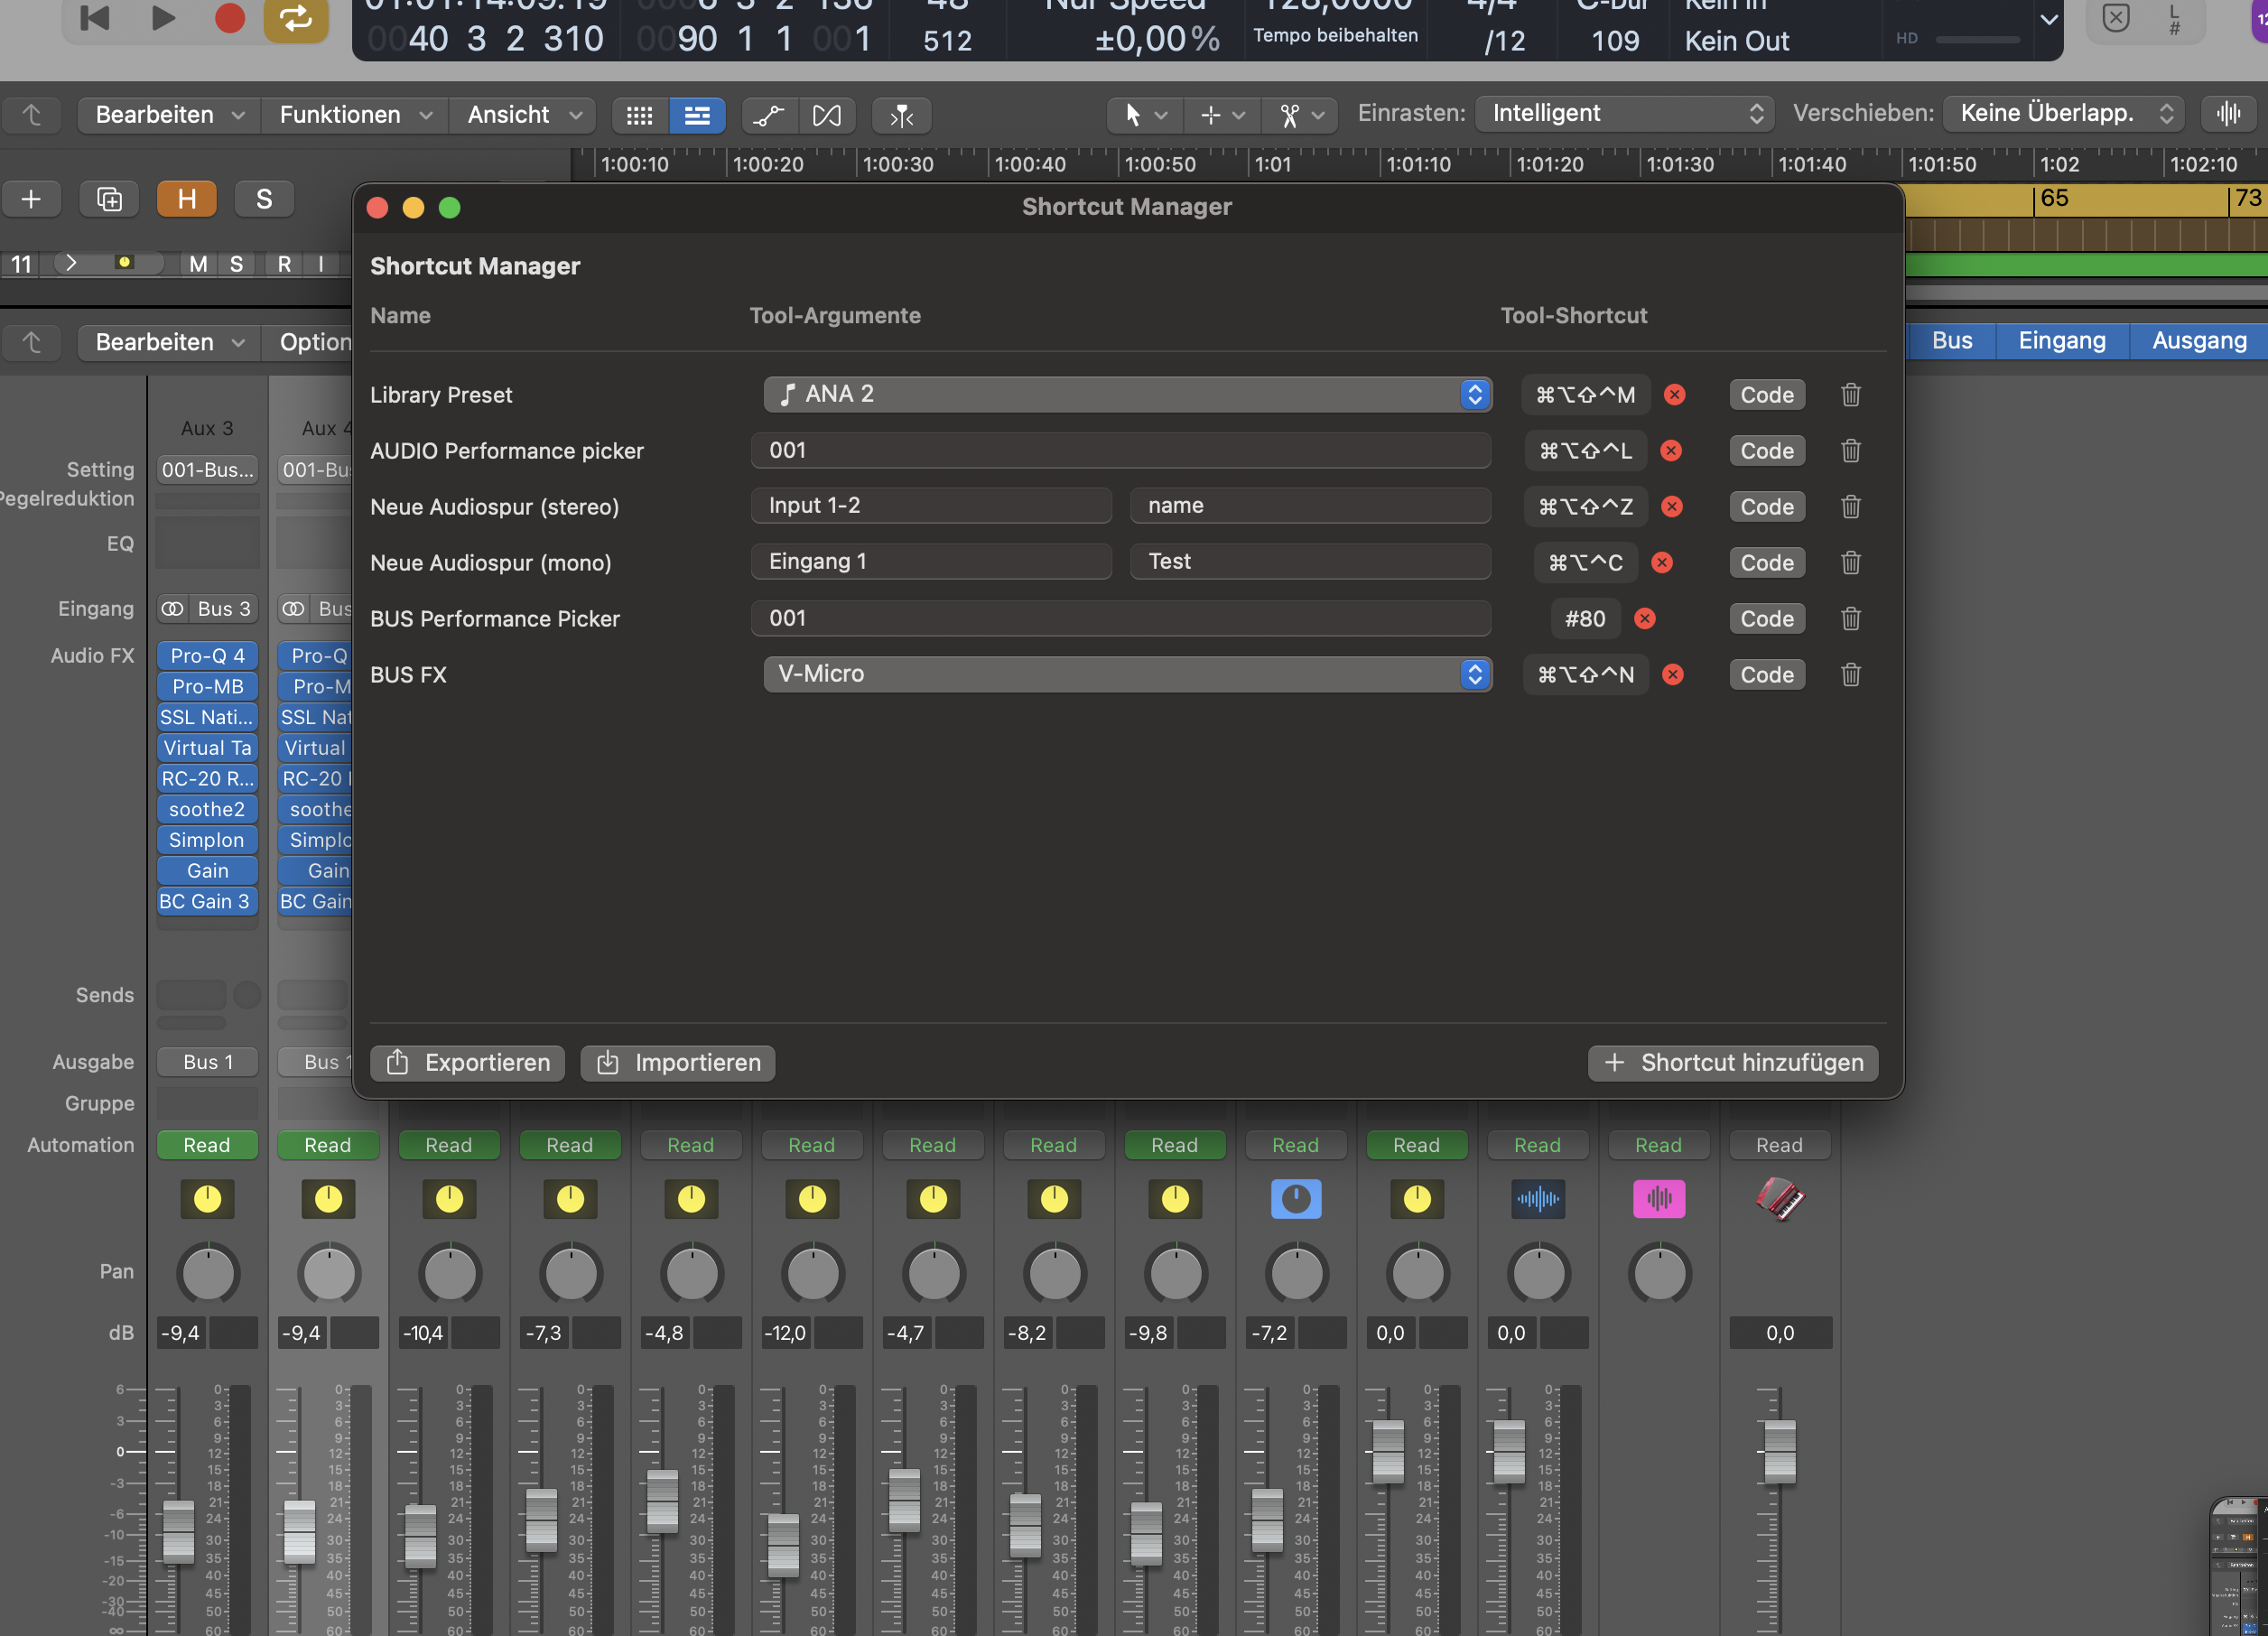Click the waveform zoom icon at toolbar right
This screenshot has height=1636, width=2268.
(x=2228, y=114)
